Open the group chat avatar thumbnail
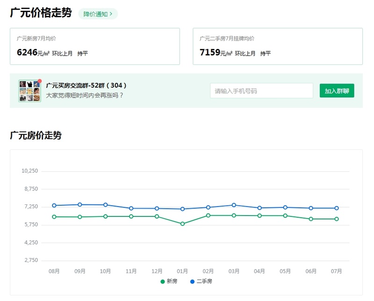 click(x=29, y=91)
